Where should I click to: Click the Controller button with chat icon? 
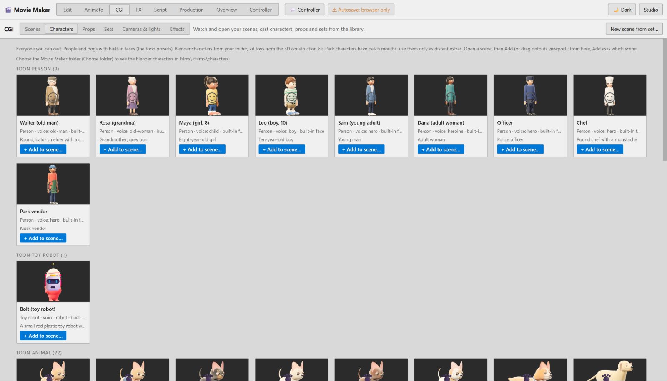tap(305, 10)
